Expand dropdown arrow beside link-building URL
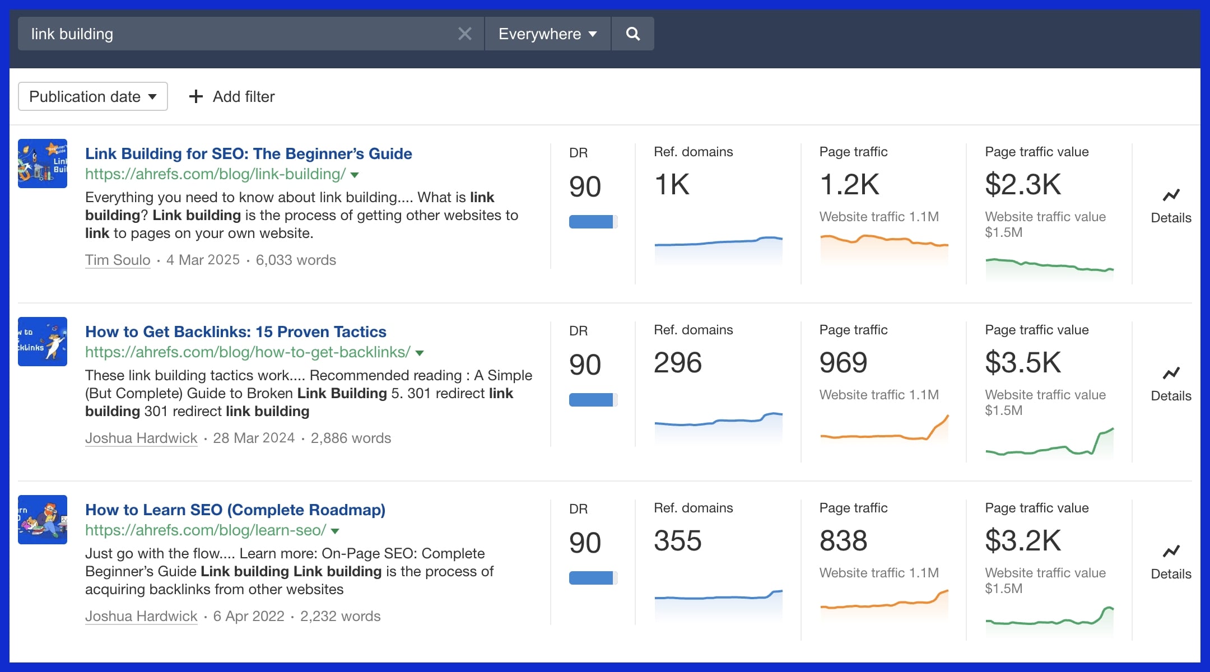The height and width of the screenshot is (672, 1210). [355, 175]
